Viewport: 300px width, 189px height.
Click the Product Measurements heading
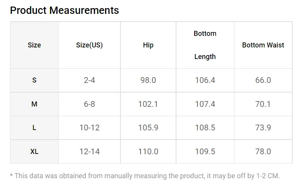tap(64, 10)
